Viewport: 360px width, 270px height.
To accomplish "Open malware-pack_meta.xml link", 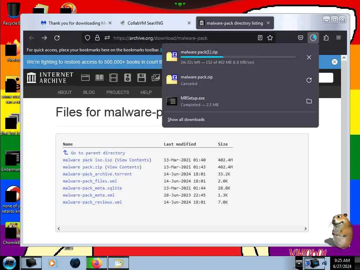I will tap(89, 195).
